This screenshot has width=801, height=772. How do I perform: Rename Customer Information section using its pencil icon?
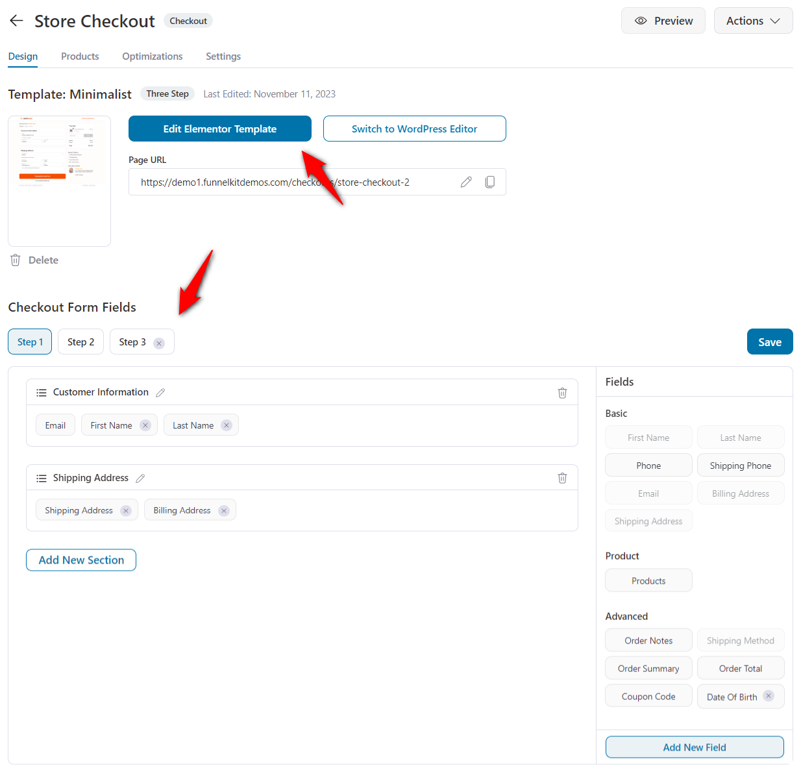(160, 392)
